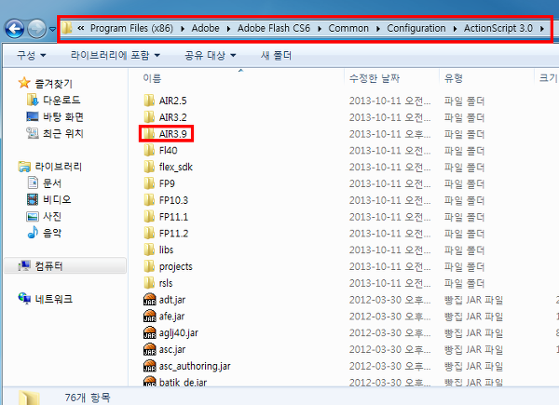Open 다운로드 in the navigation pane

point(53,101)
